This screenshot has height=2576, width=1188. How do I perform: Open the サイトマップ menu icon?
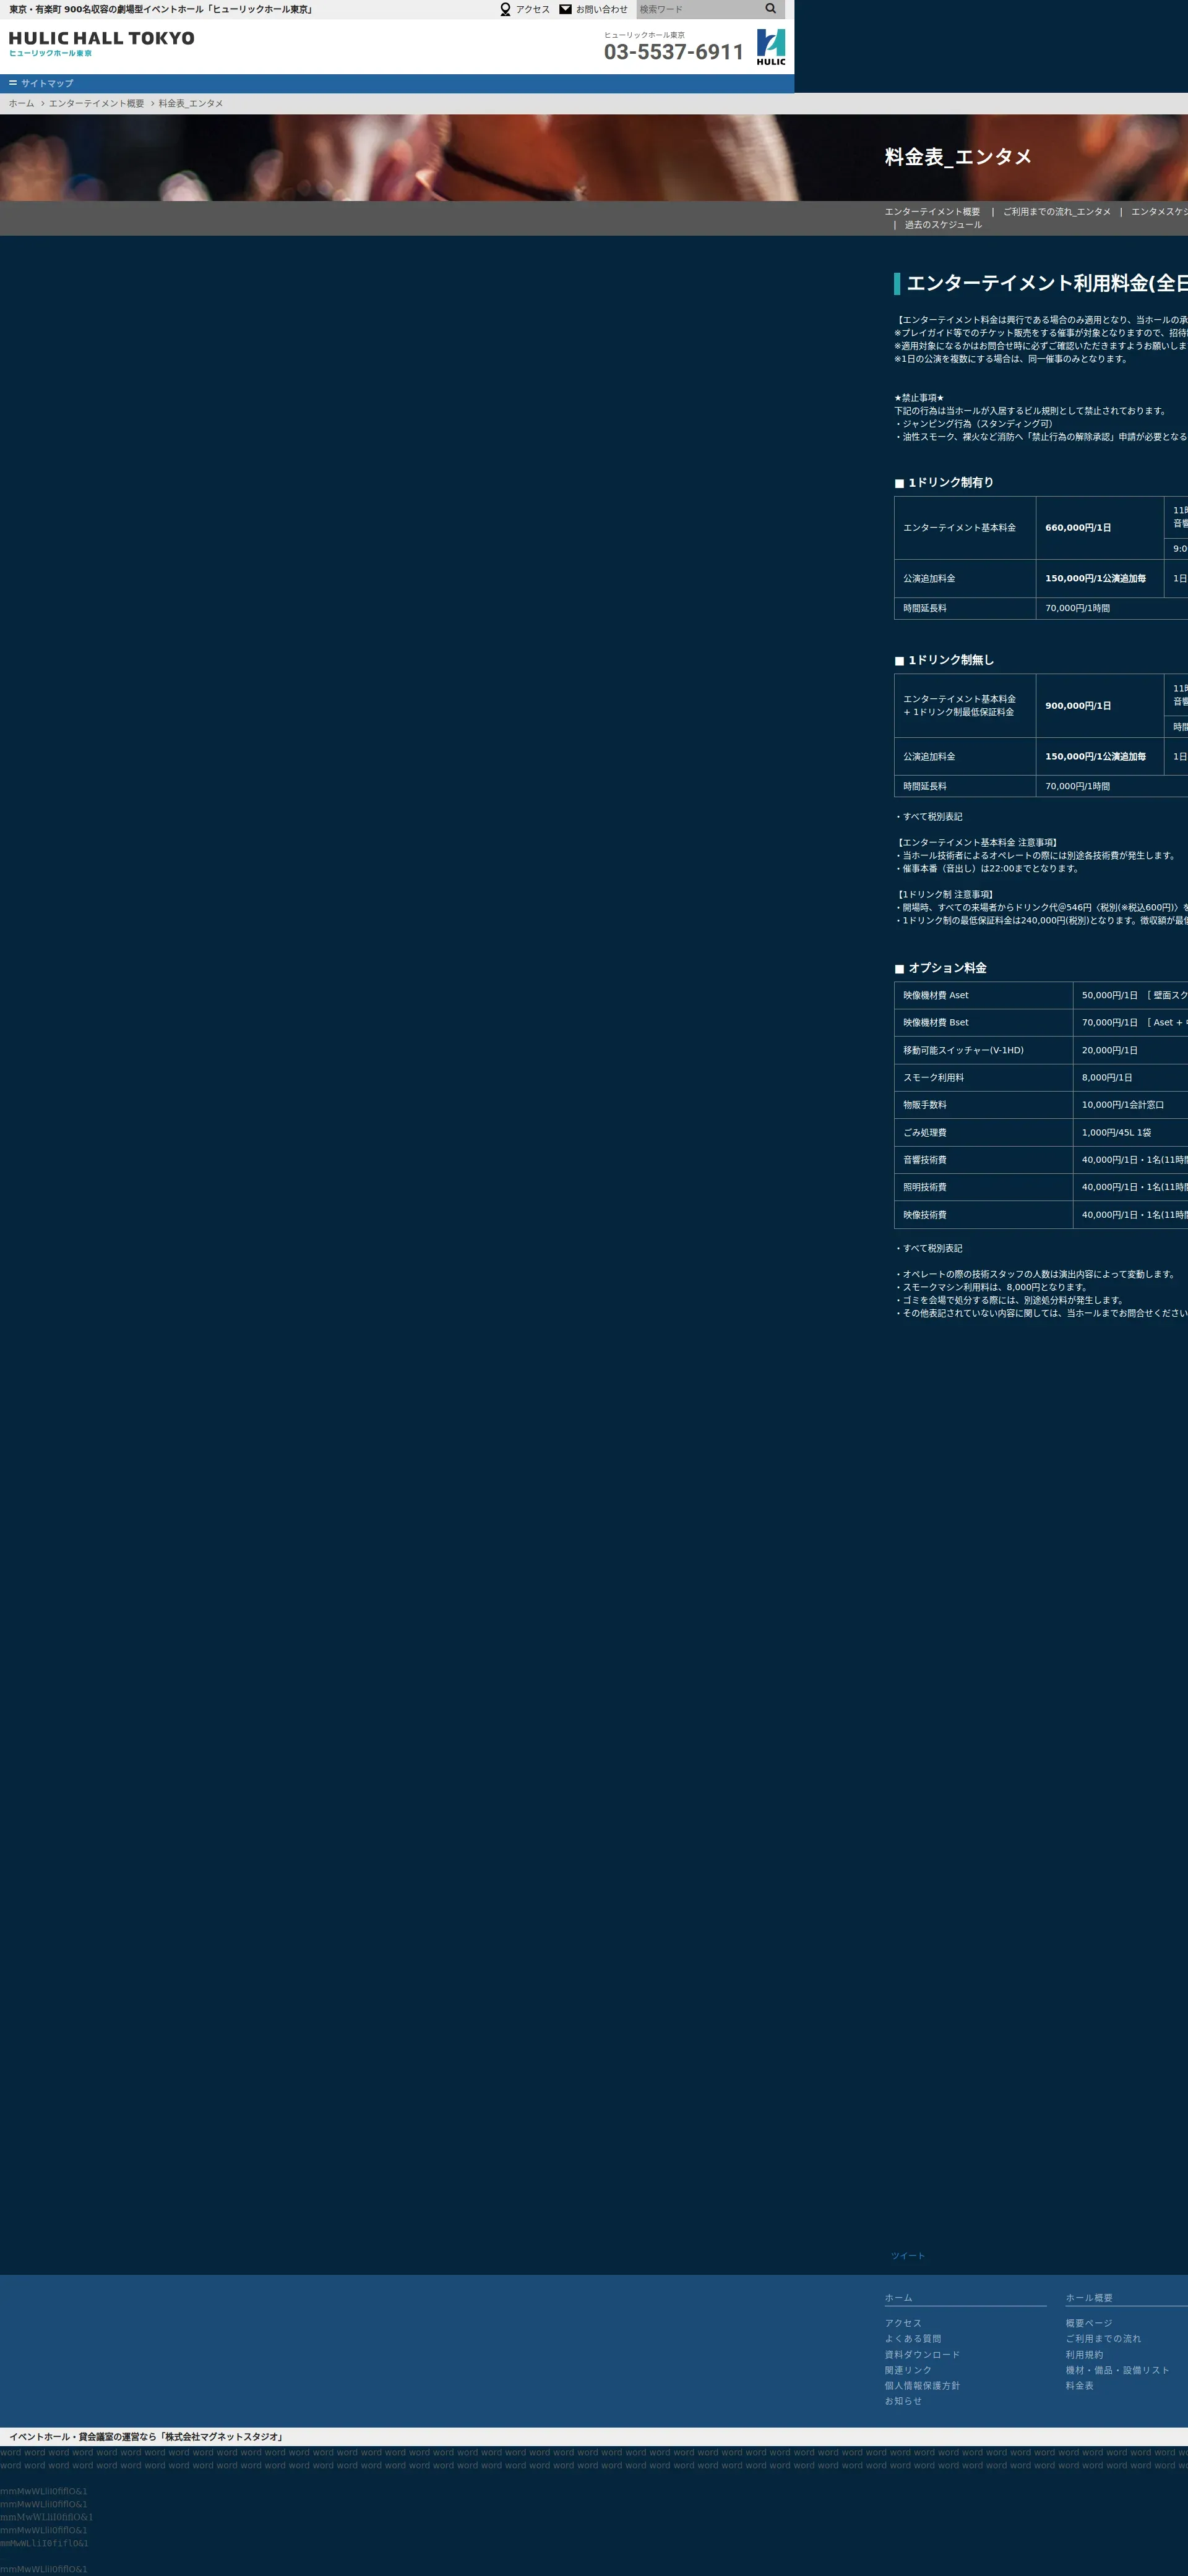coord(13,83)
